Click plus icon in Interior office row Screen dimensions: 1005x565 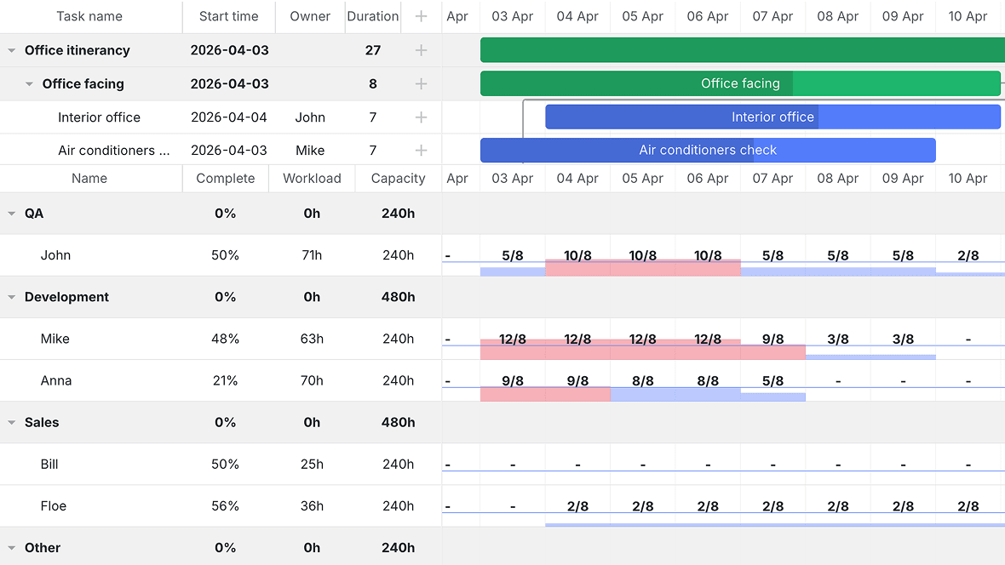click(x=421, y=117)
